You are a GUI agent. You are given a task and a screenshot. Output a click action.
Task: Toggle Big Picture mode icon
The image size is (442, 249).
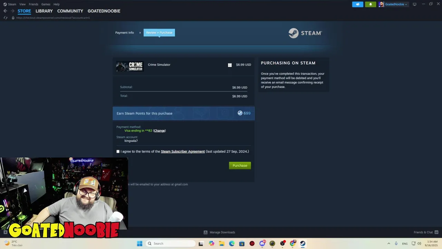pyautogui.click(x=415, y=4)
